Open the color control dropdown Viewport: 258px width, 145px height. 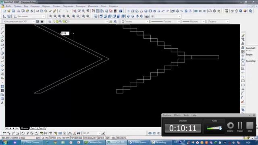(x=135, y=21)
